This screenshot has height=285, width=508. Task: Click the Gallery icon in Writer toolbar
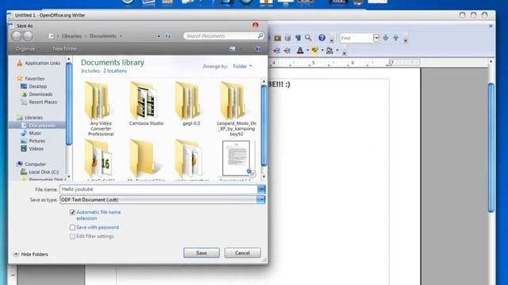(277, 38)
